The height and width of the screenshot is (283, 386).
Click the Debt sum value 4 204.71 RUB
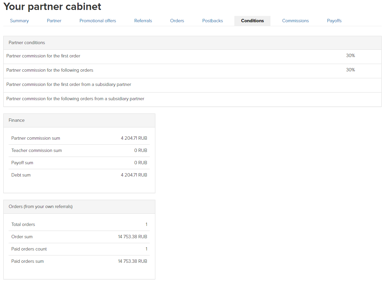(x=134, y=175)
